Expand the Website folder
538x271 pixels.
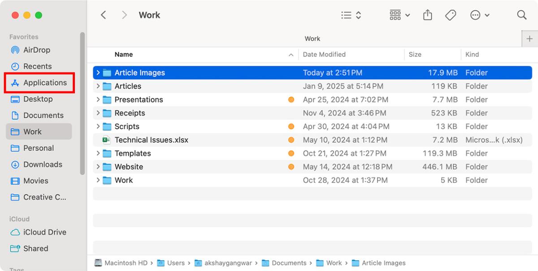[98, 167]
